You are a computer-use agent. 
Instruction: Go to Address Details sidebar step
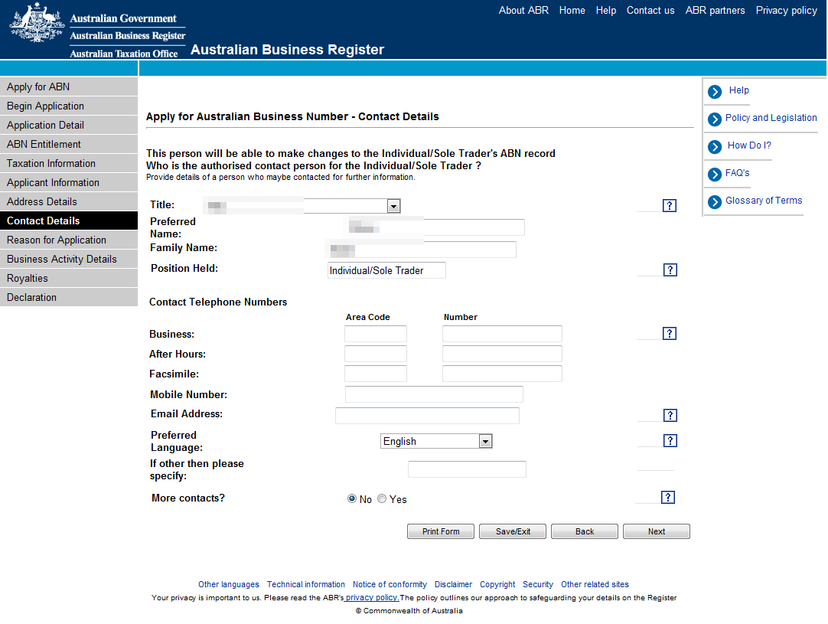(x=42, y=201)
